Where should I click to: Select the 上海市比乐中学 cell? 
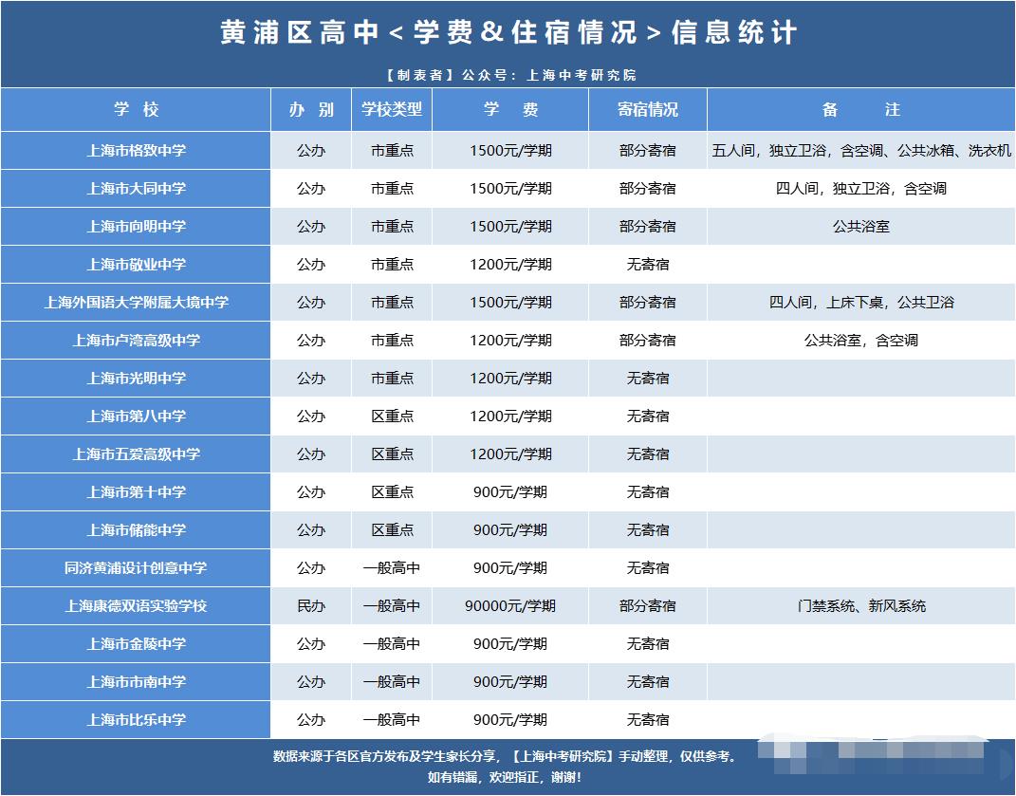tap(136, 720)
